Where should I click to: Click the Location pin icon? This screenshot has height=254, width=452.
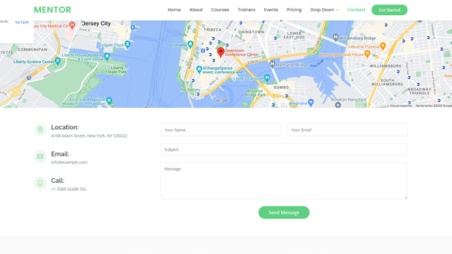(40, 130)
